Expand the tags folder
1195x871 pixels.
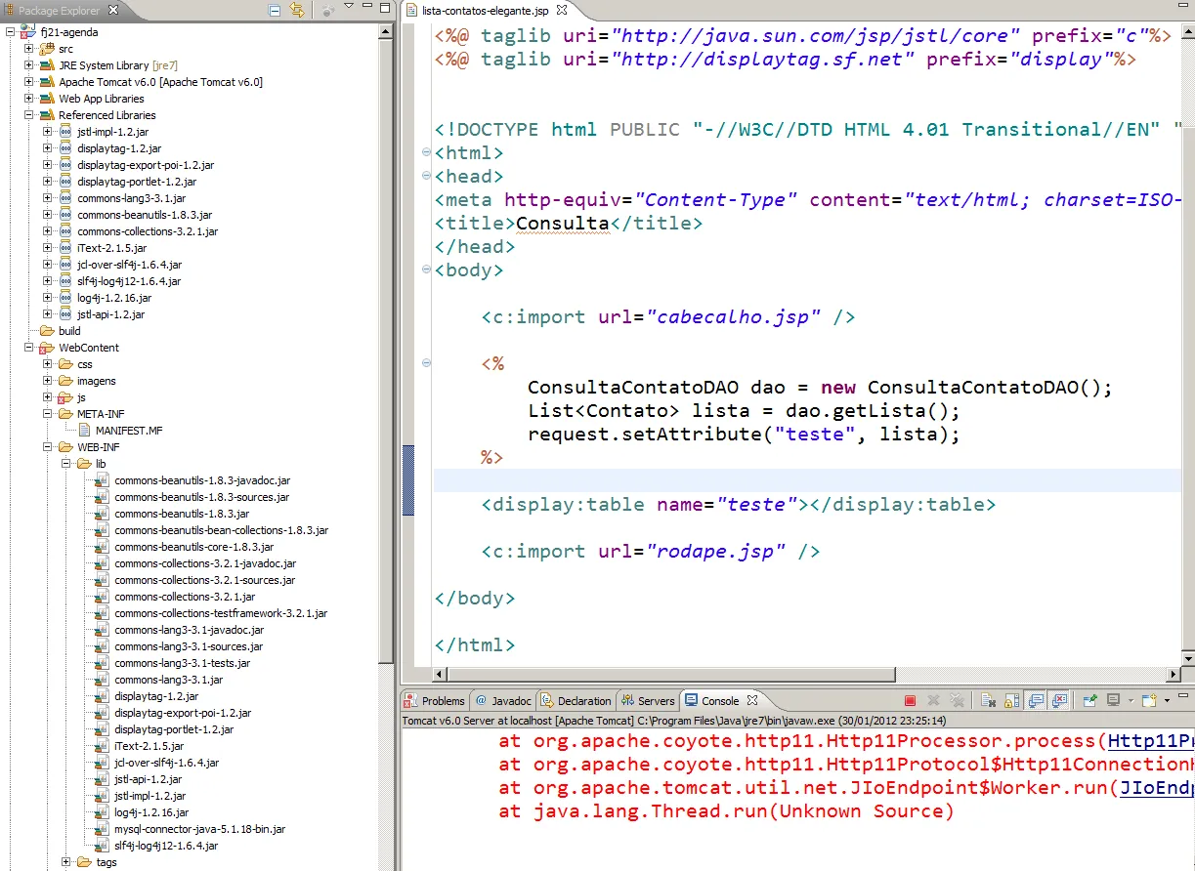66,862
